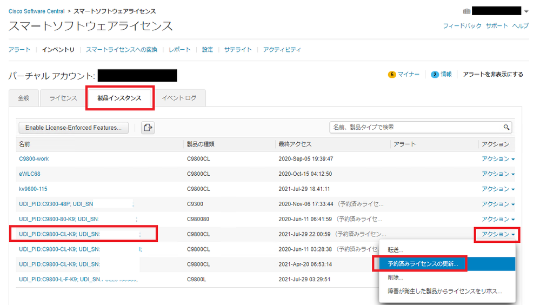The image size is (540, 305).
Task: Open the UDI_PID:C9300-48P instance link
Action: [56, 204]
